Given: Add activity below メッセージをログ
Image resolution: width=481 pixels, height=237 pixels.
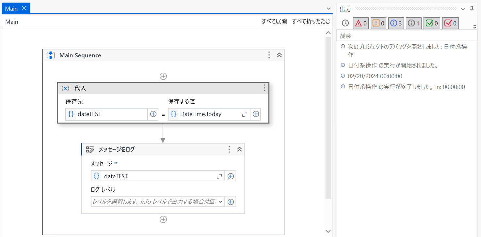Looking at the screenshot, I should (163, 219).
